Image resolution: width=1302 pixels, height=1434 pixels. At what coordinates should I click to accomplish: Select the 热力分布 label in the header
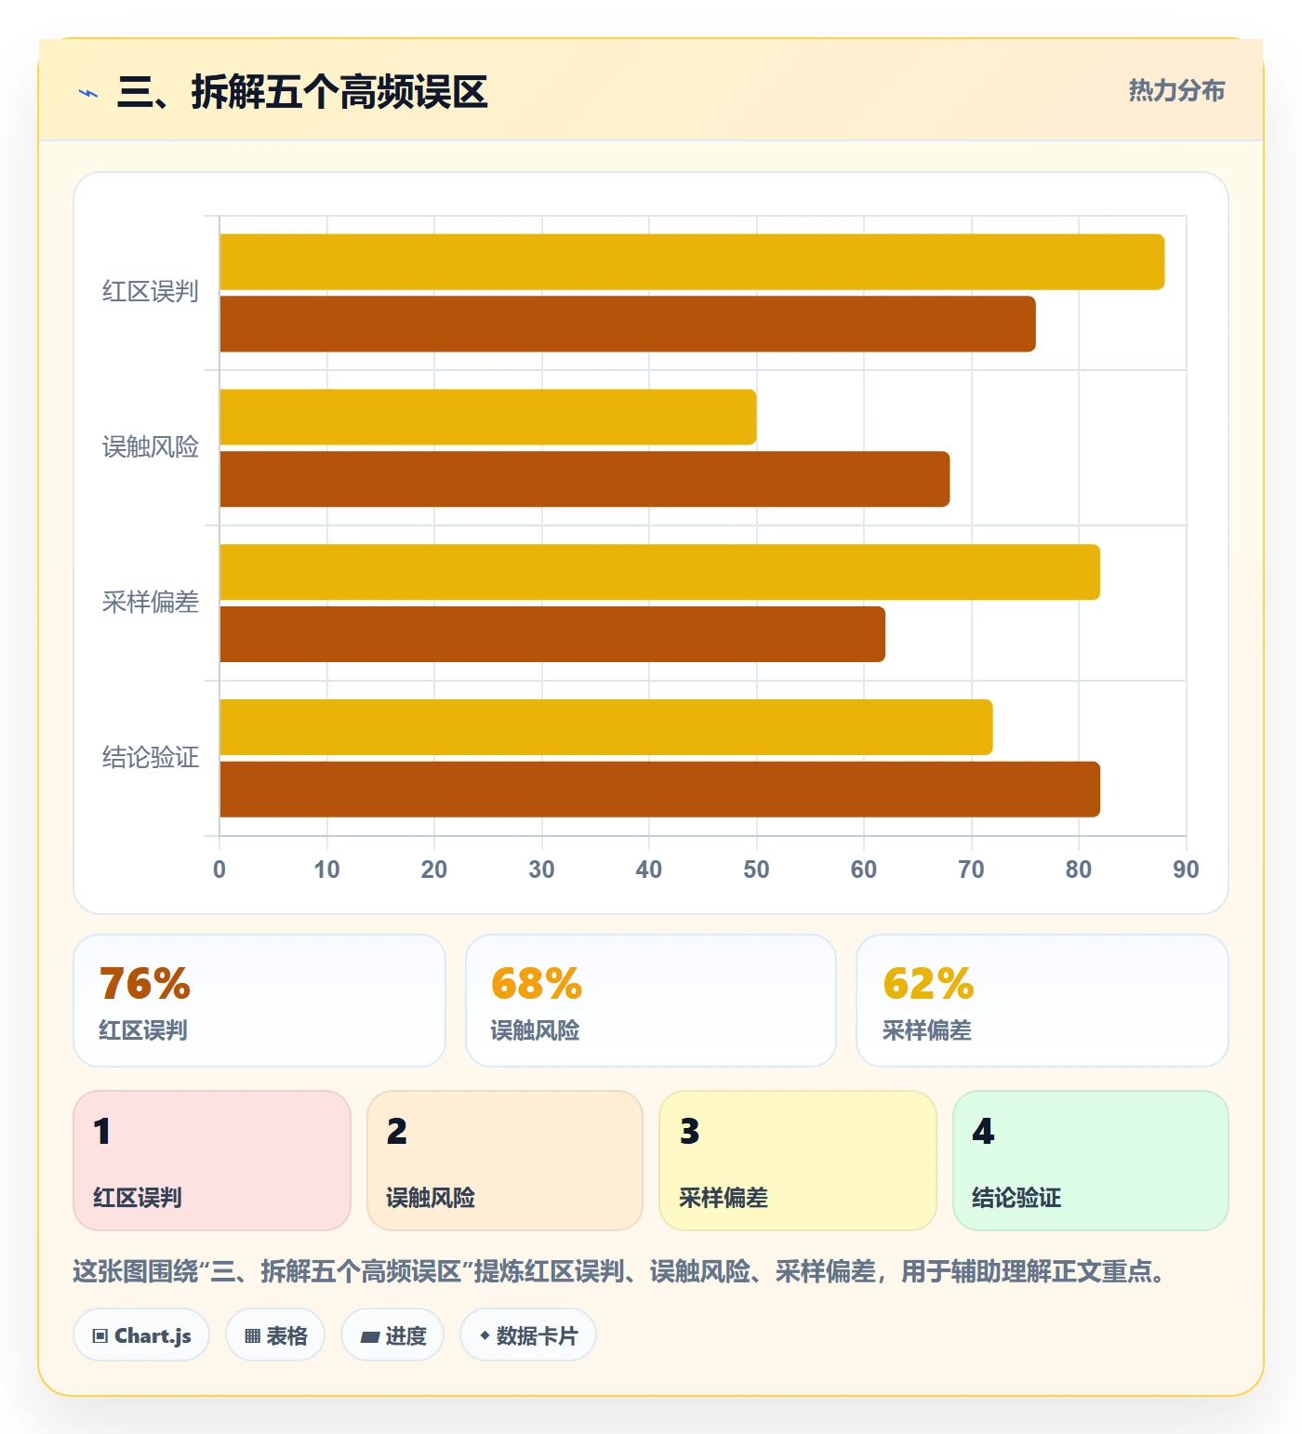(1176, 90)
